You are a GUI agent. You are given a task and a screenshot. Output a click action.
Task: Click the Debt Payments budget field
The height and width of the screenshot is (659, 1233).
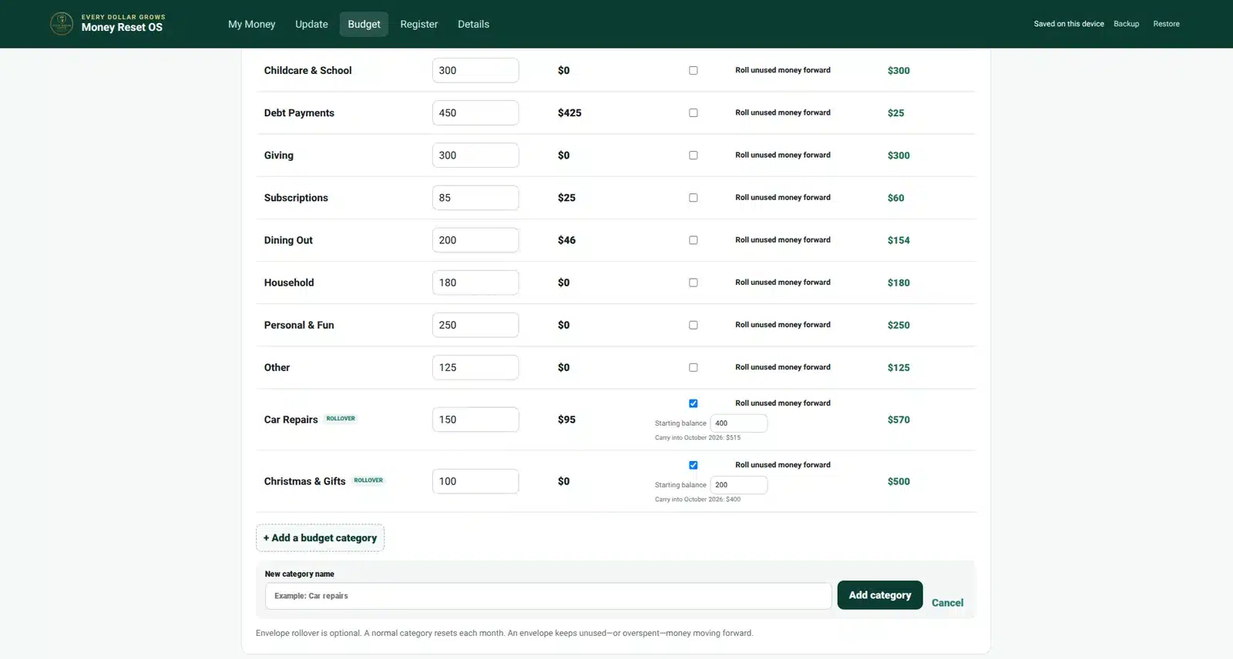pyautogui.click(x=475, y=112)
